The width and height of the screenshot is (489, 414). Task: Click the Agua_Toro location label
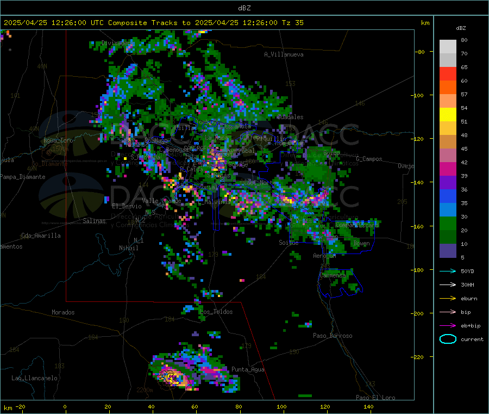click(58, 140)
